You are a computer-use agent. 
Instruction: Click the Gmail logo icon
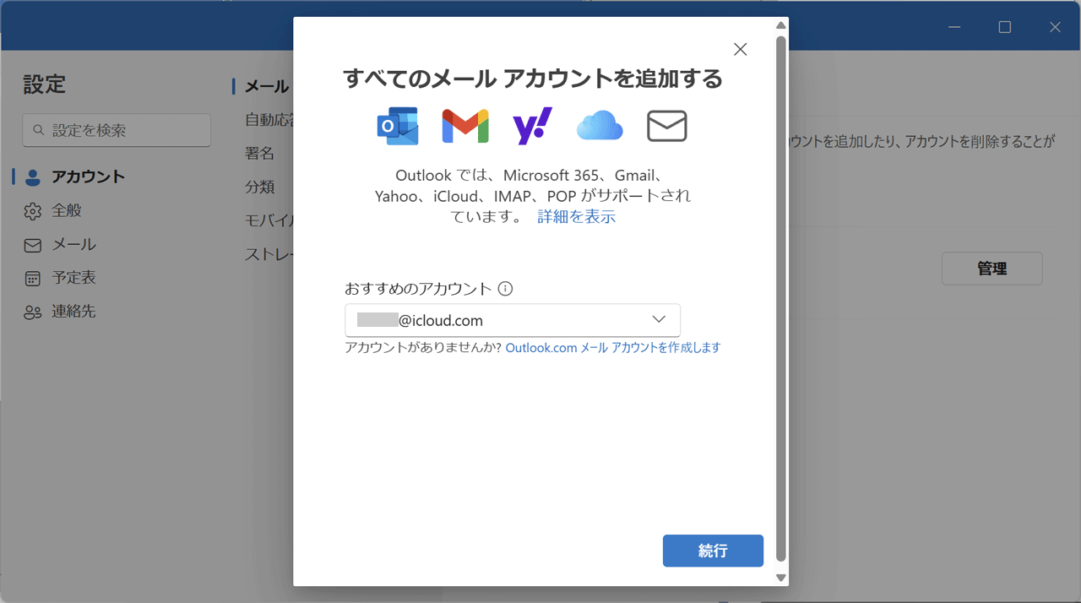pos(465,126)
